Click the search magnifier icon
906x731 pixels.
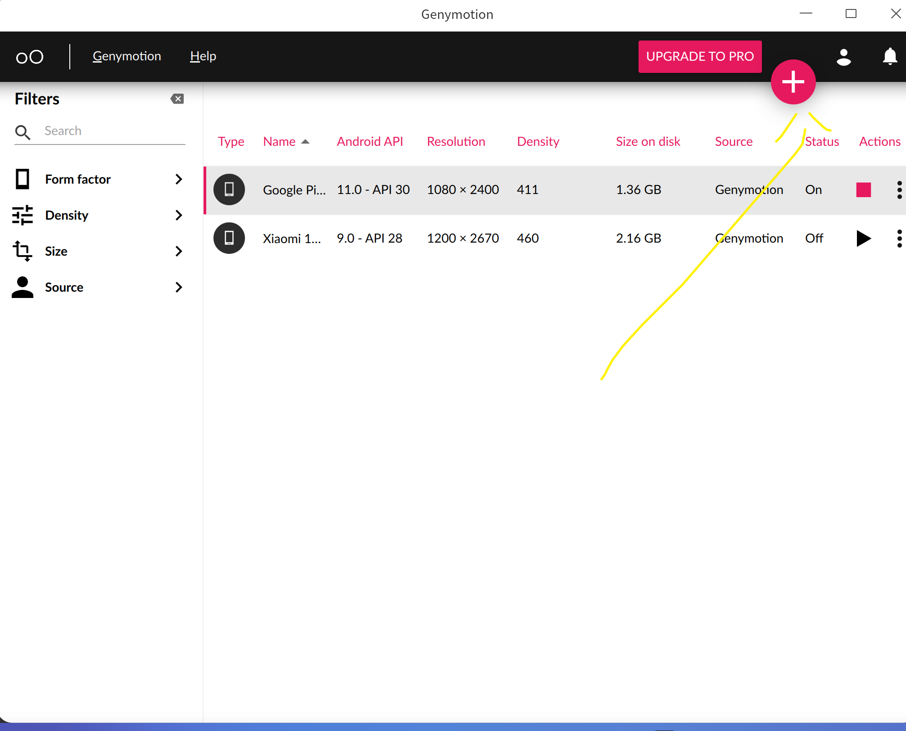(23, 132)
